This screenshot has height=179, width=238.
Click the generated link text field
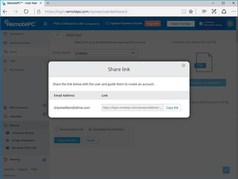click(x=132, y=108)
